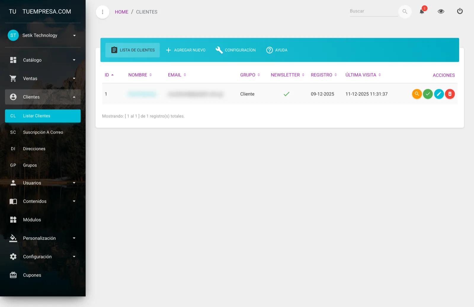Screen dimensions: 474x307
Task: Click the Cupones sidebar label
Action: (32, 275)
